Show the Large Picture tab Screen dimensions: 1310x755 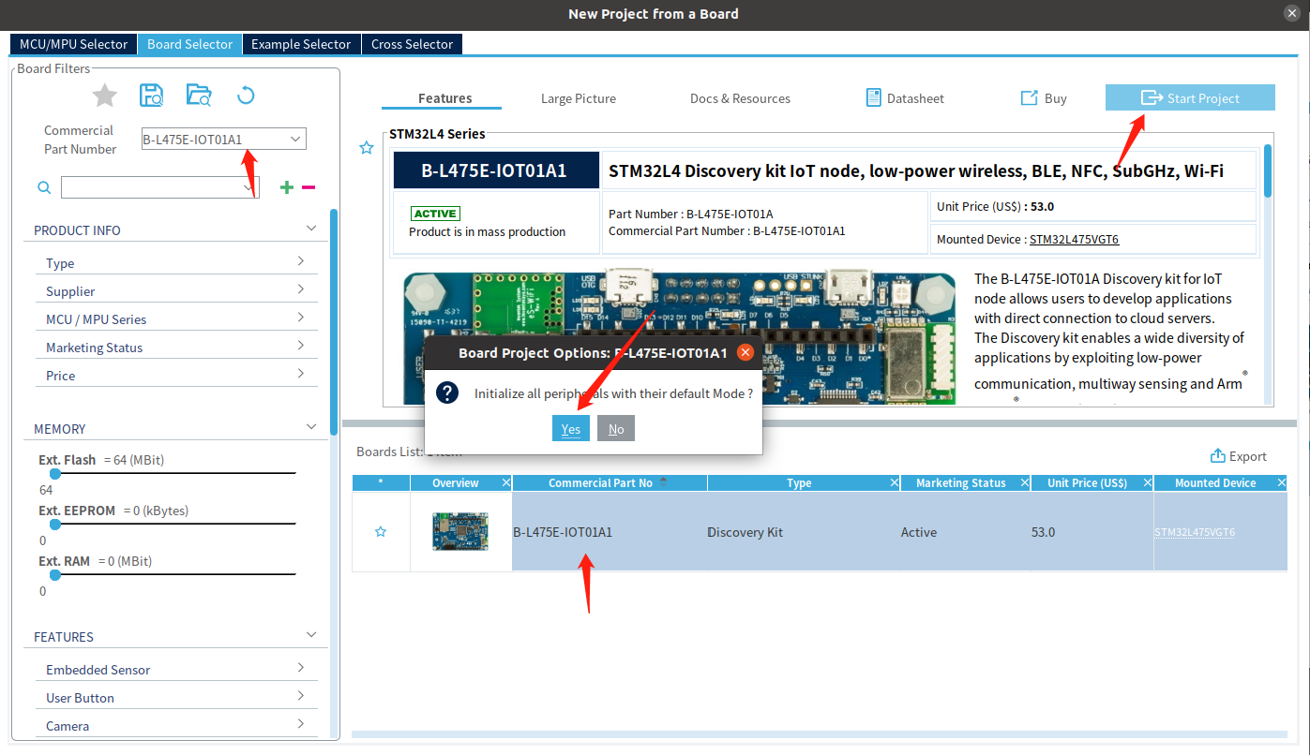pyautogui.click(x=579, y=98)
